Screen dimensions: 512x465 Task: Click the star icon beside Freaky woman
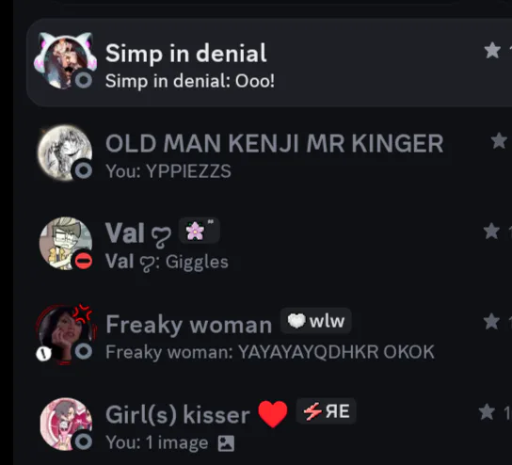(491, 321)
